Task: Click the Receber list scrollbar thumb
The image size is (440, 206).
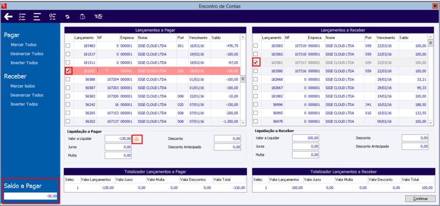Action: 431,43
